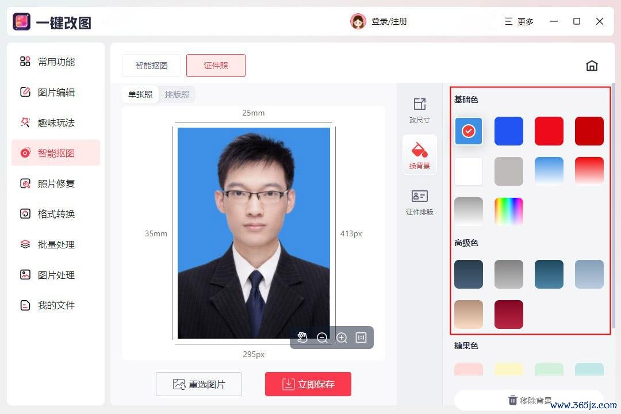Click the 高级色 section heading
621x414 pixels.
tap(466, 243)
